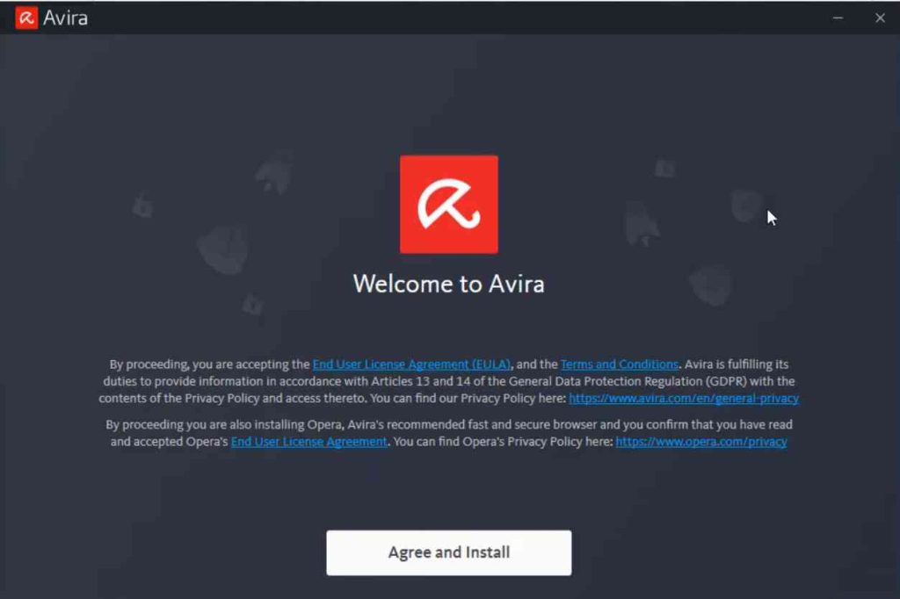The width and height of the screenshot is (900, 599).
Task: Open the Terms and Conditions link
Action: [x=620, y=364]
